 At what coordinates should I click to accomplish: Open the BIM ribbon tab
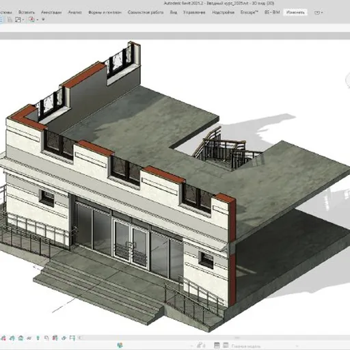(x=272, y=12)
